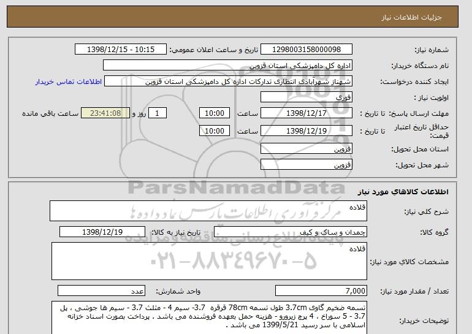Click the حداقل تاریخ اعتبار قیمت label

[422, 131]
